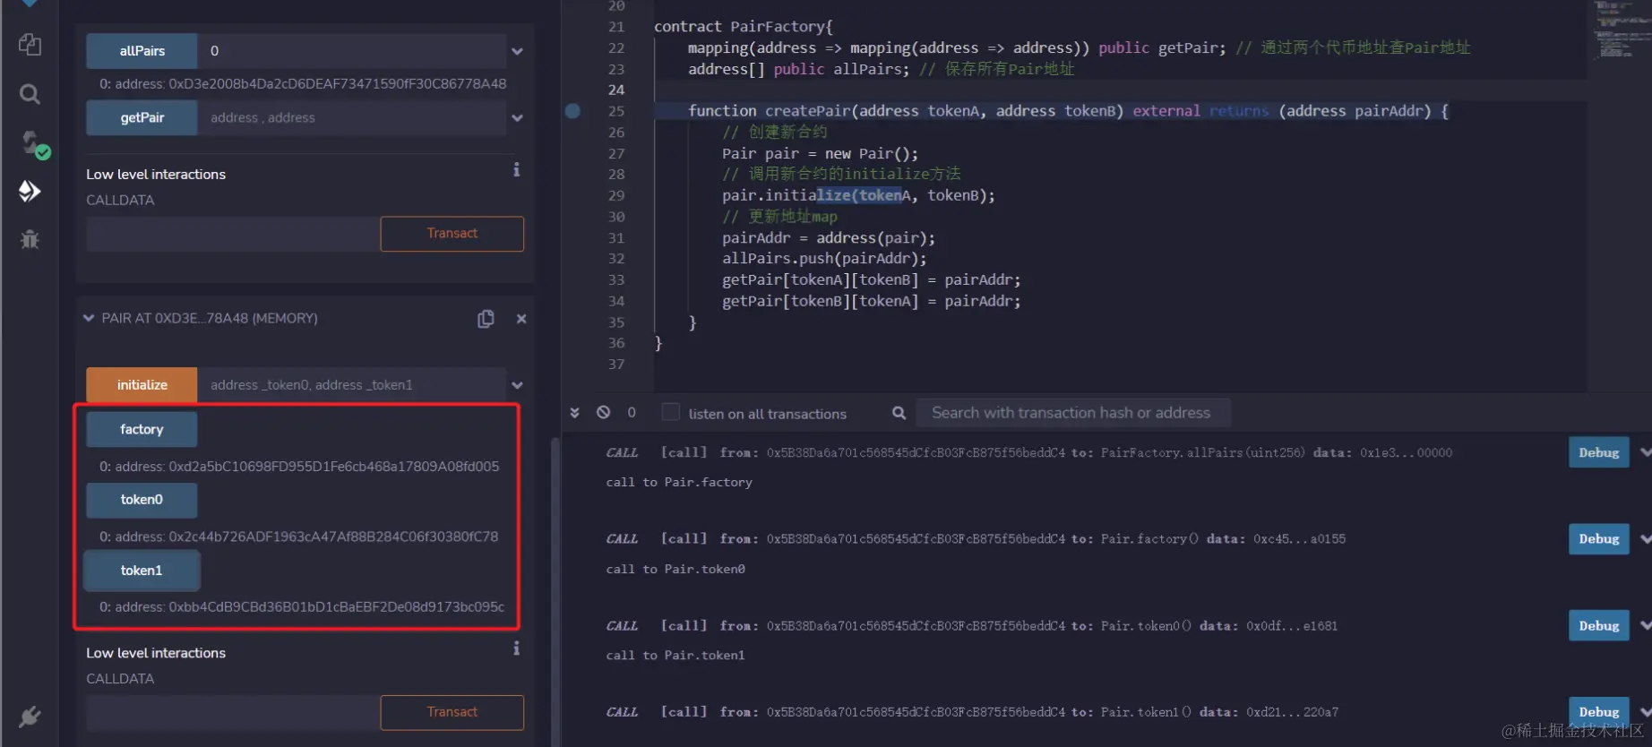Call the allPairs function
1652x747 pixels.
point(142,51)
